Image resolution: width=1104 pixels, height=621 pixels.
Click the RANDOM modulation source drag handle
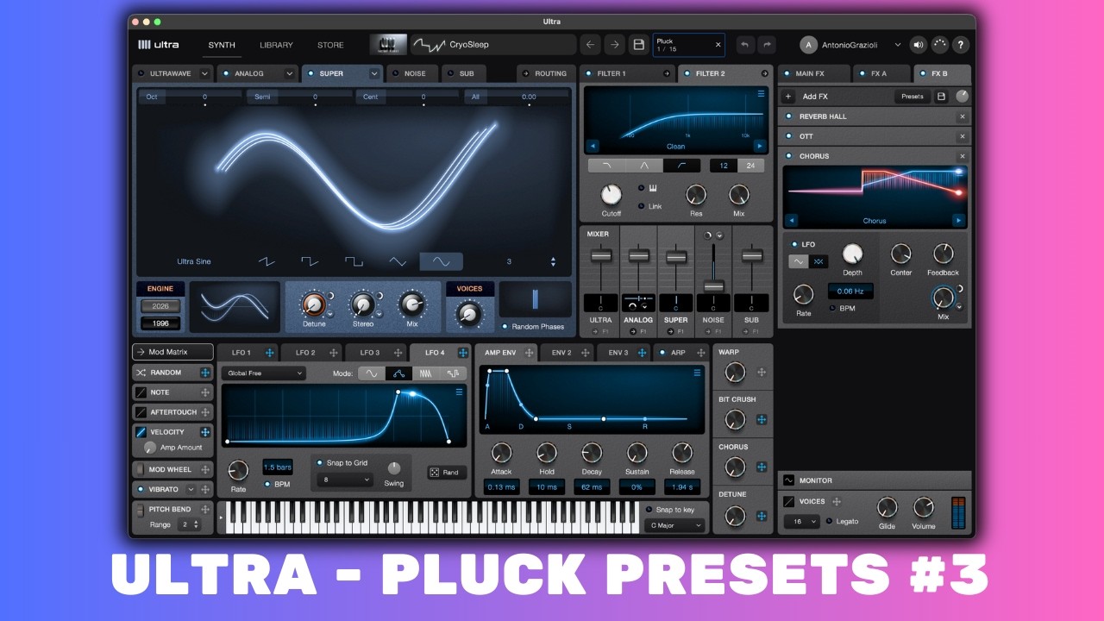point(205,373)
